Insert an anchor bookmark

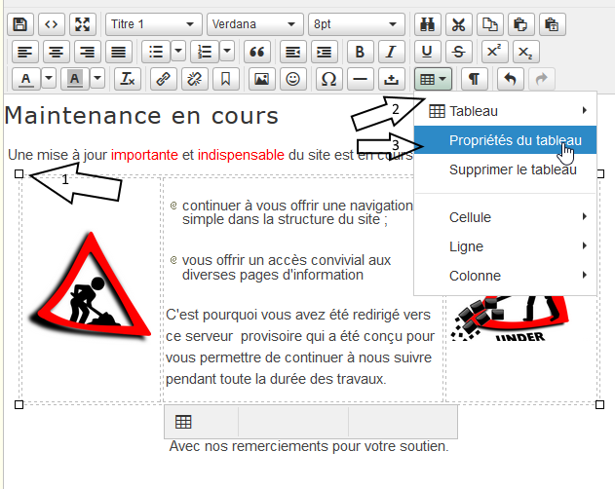(225, 79)
